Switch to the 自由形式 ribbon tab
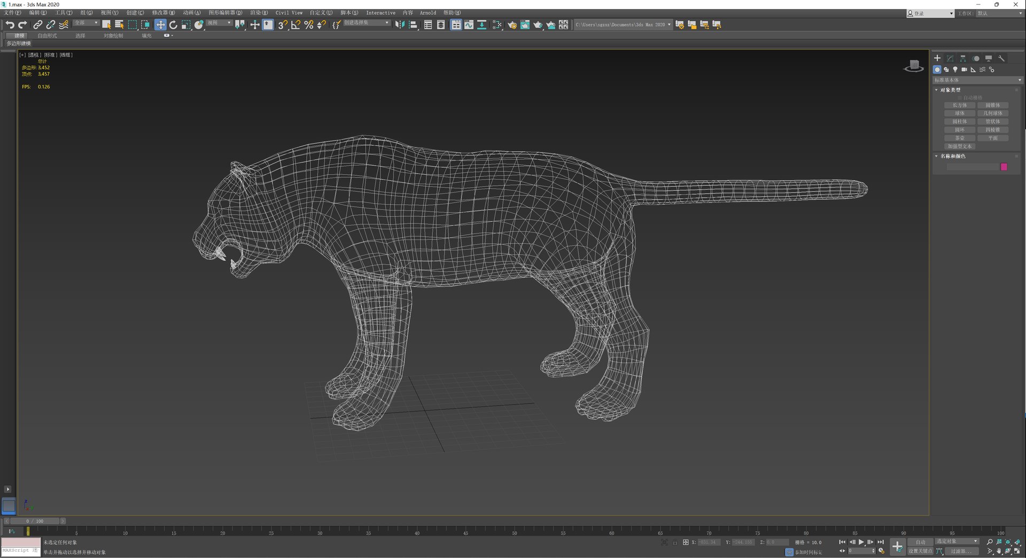Screen dimensions: 1026x558 click(47, 36)
